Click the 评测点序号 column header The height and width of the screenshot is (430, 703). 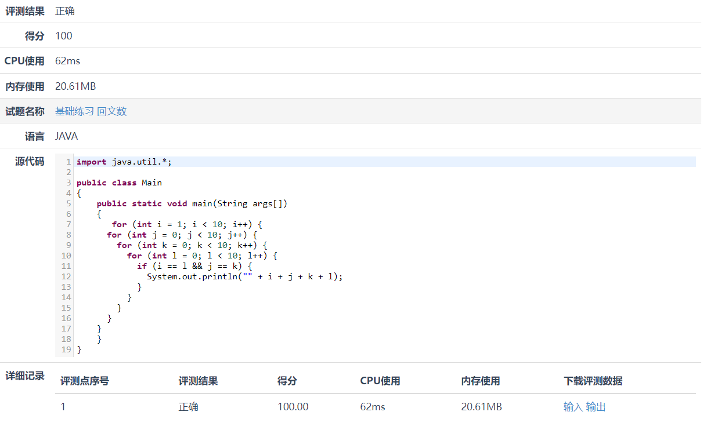click(x=85, y=381)
